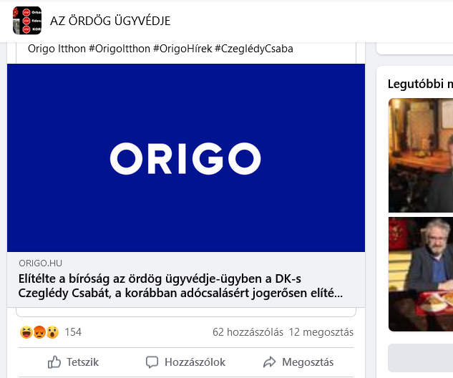This screenshot has height=378, width=453.
Task: Open the ORIGO article preview image
Action: [186, 157]
